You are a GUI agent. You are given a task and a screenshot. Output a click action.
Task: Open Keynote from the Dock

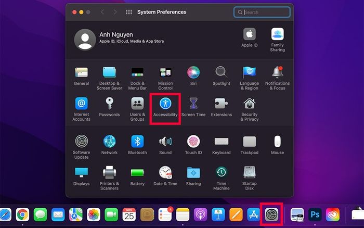[218, 214]
